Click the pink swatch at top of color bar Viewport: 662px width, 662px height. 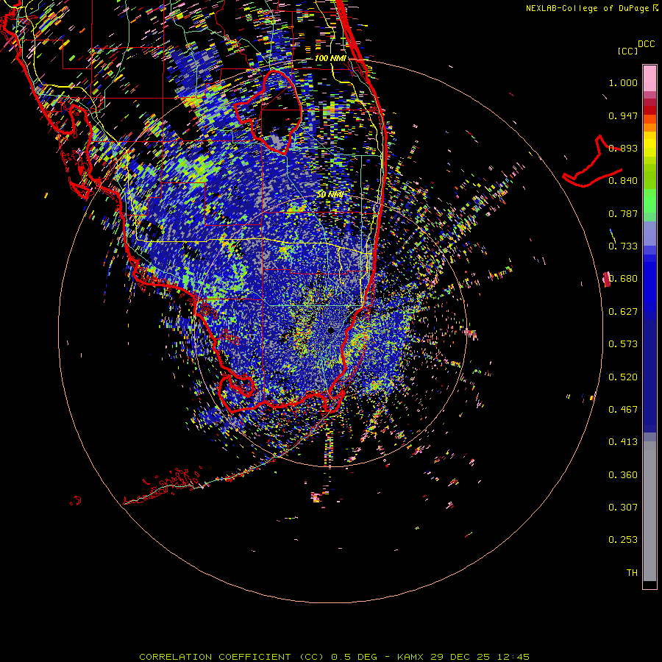(649, 79)
